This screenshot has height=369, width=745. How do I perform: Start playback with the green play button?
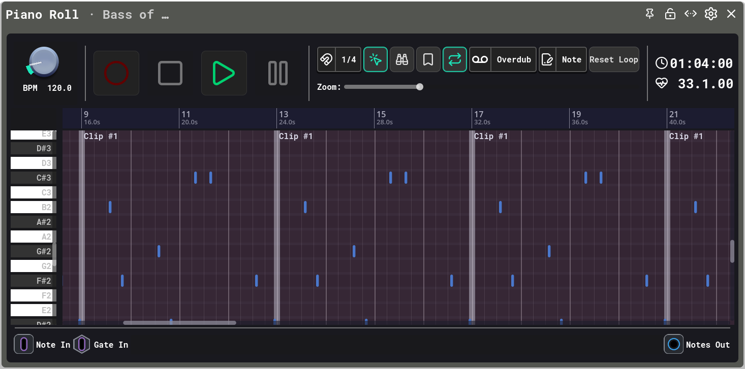tap(224, 73)
